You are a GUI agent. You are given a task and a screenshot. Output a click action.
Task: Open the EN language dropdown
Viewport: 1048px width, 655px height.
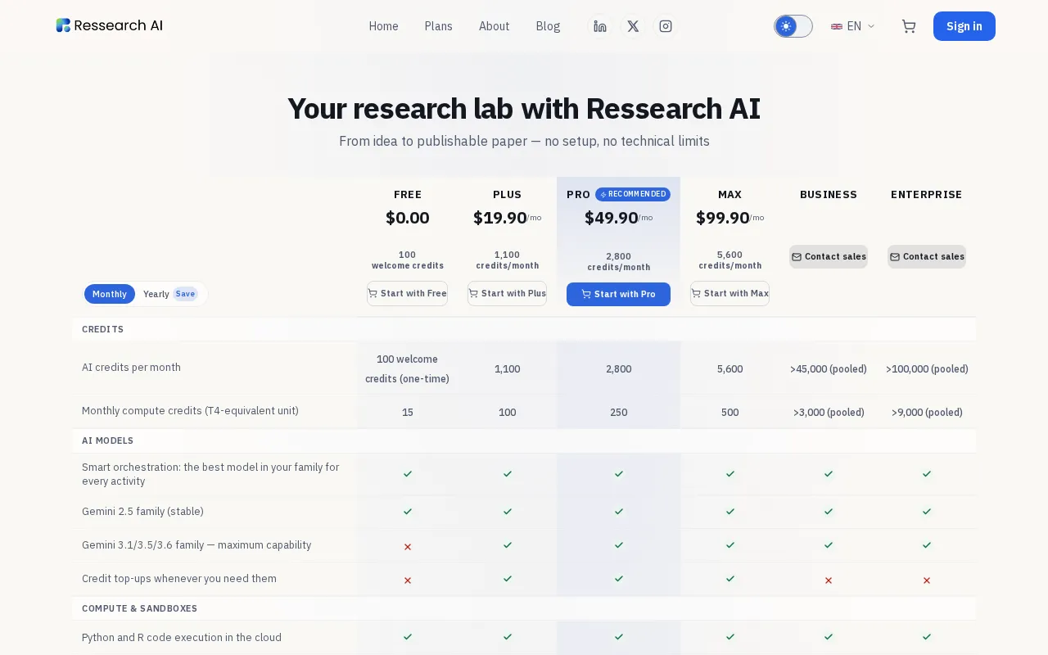pyautogui.click(x=853, y=26)
